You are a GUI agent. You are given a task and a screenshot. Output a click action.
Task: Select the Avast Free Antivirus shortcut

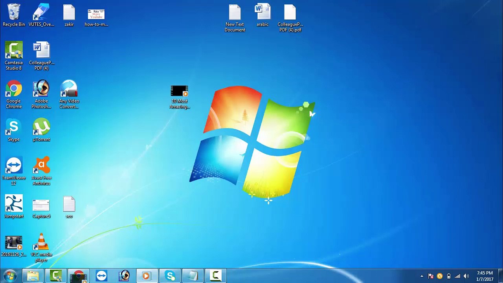tap(41, 171)
